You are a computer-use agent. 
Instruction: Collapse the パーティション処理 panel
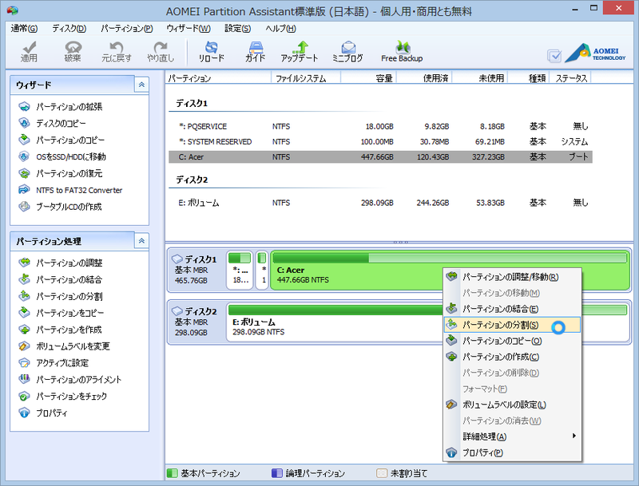[x=141, y=241]
